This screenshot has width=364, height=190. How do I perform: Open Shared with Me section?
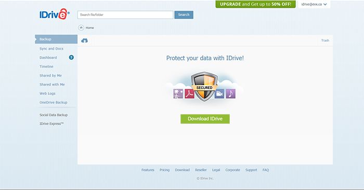(52, 85)
